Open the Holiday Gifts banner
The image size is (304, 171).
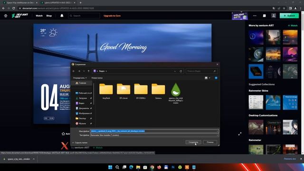tap(239, 16)
